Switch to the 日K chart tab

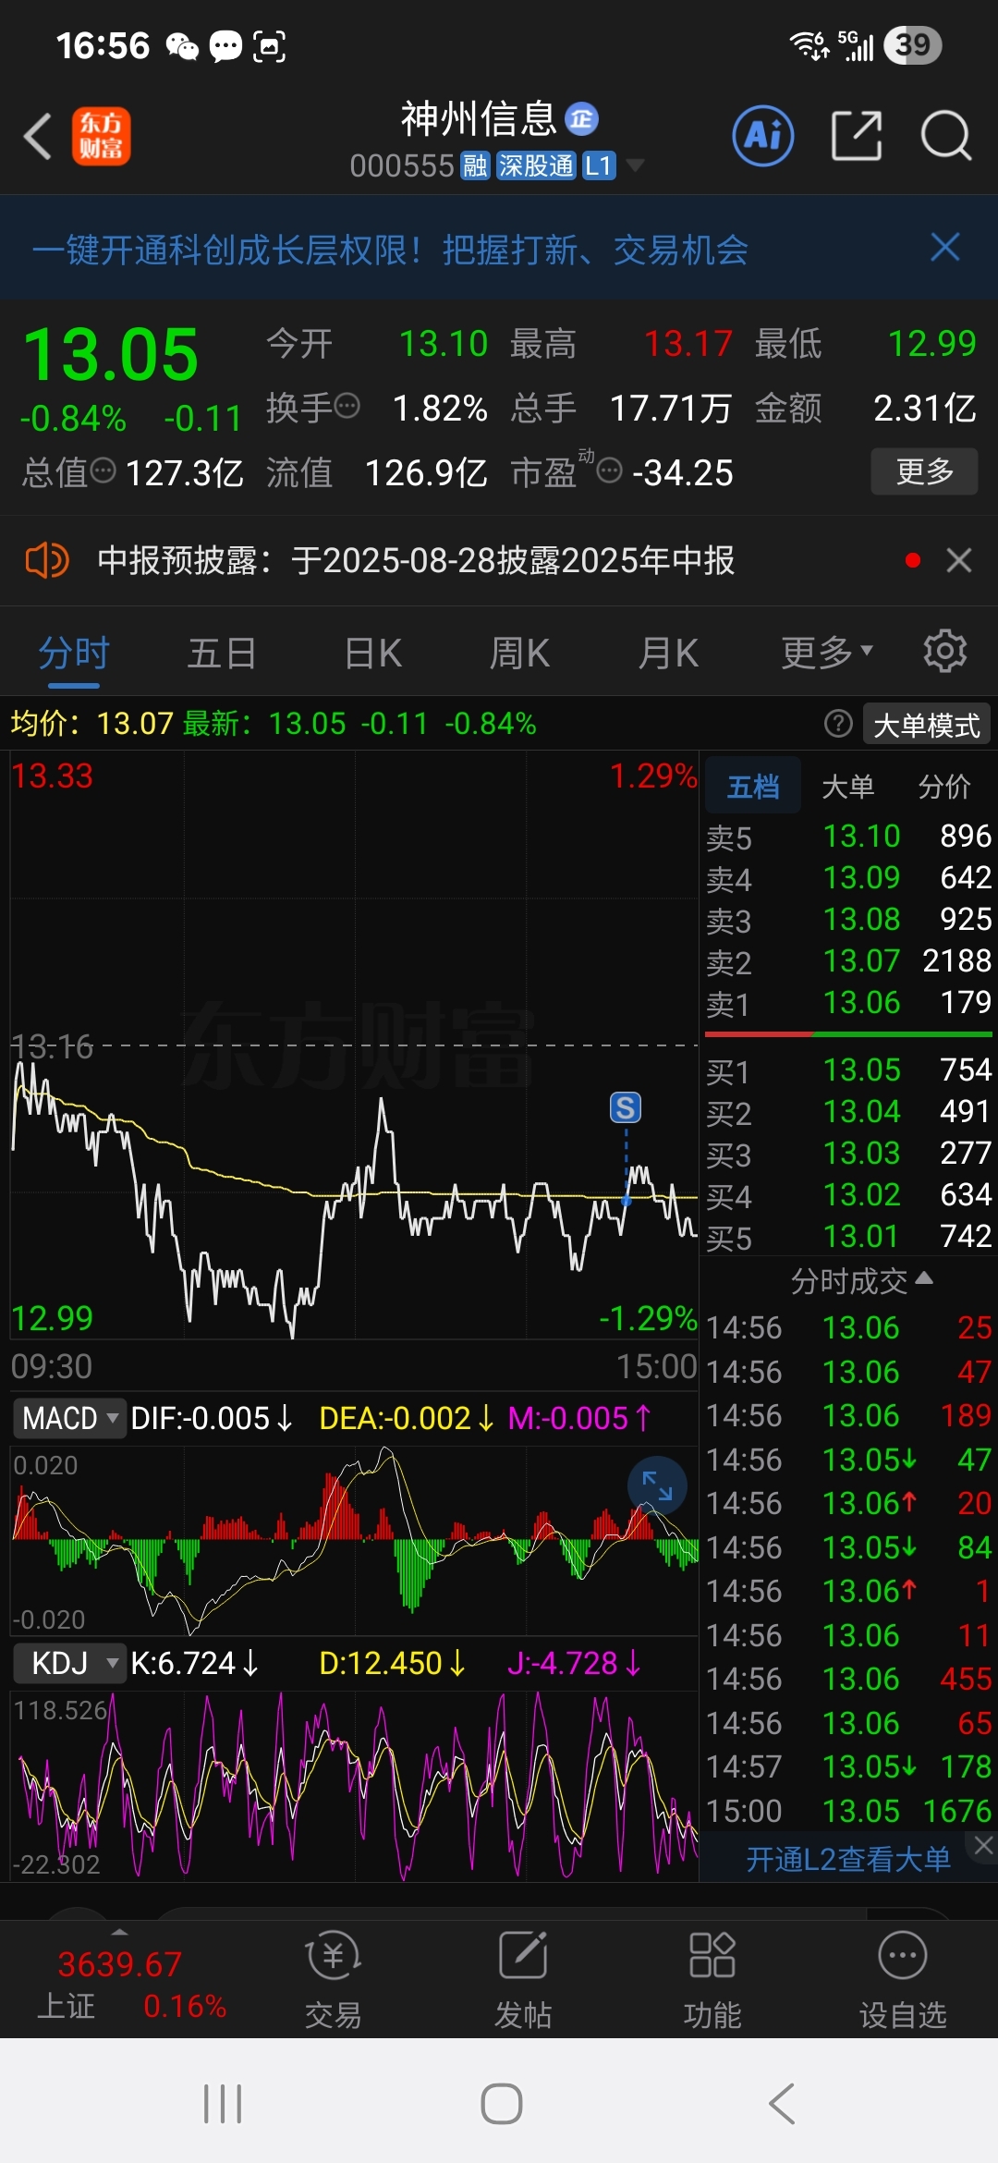pyautogui.click(x=373, y=654)
